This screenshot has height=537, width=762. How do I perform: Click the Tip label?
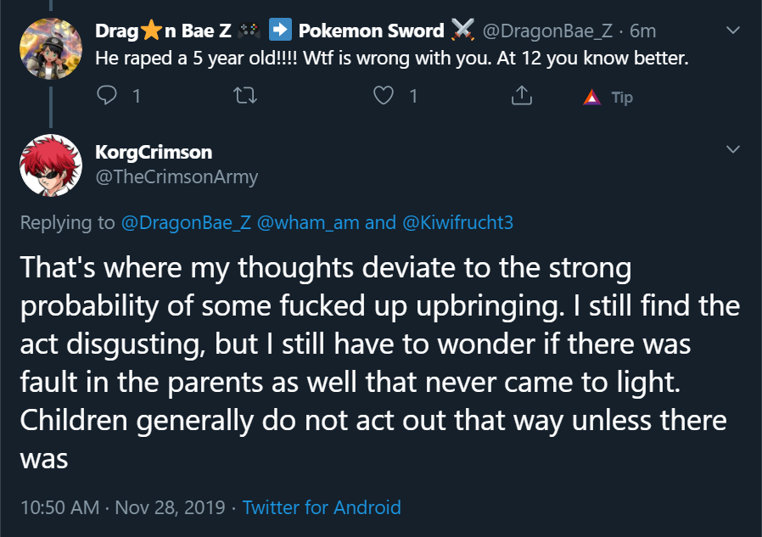point(622,98)
